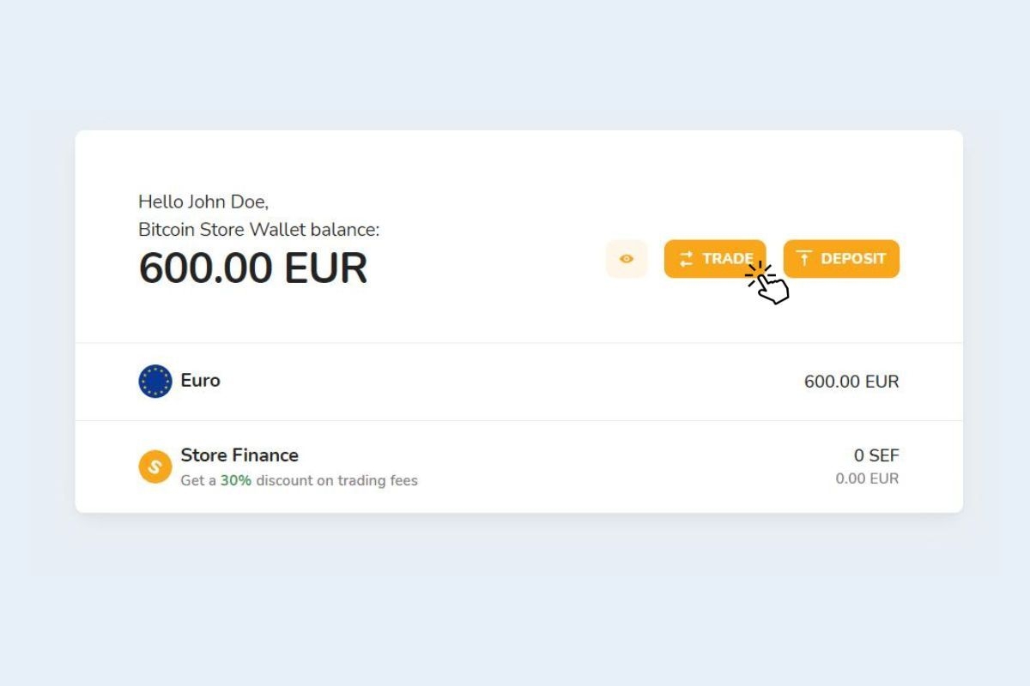Click the large 600.00 EUR wallet balance
Screen dimensions: 1030x686
252,268
